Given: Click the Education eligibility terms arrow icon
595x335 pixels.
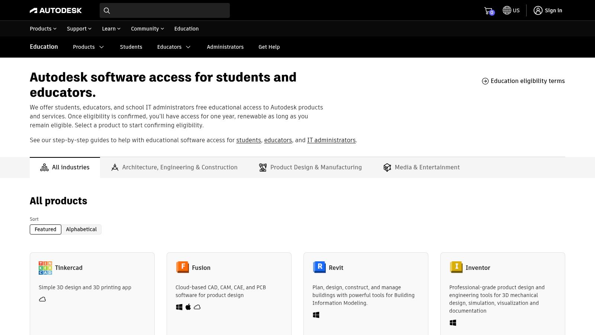Looking at the screenshot, I should [x=485, y=81].
